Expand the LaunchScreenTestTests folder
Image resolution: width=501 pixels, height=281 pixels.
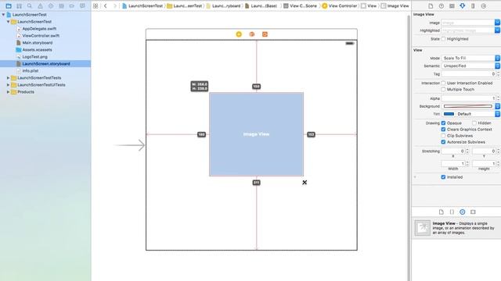coord(8,78)
